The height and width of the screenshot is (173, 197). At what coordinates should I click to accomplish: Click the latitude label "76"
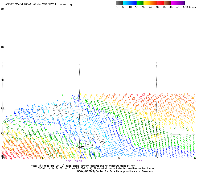[x=2, y=80]
